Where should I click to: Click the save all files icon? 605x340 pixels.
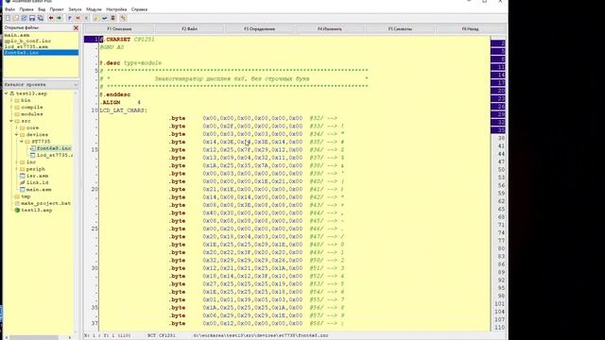click(x=40, y=18)
